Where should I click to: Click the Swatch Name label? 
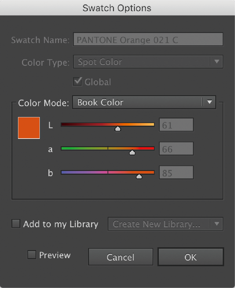pyautogui.click(x=40, y=40)
